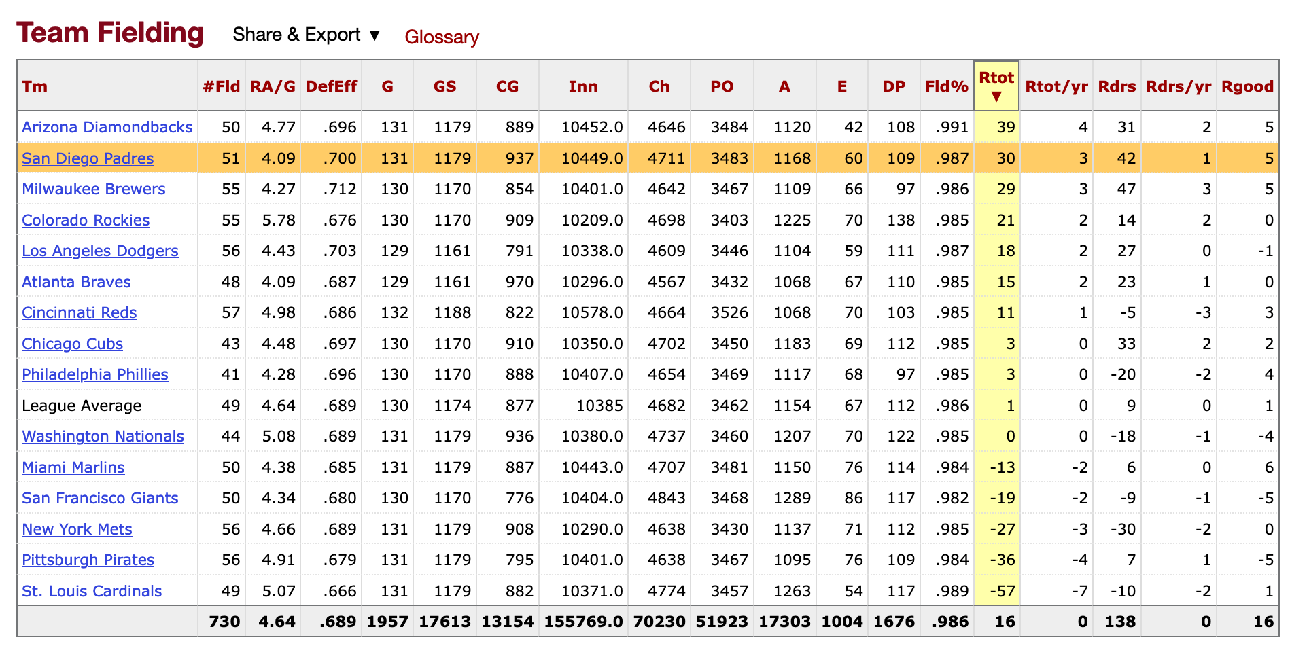Screen dimensions: 1290x648
Task: Open the Share & Export dropdown
Action: tap(307, 35)
